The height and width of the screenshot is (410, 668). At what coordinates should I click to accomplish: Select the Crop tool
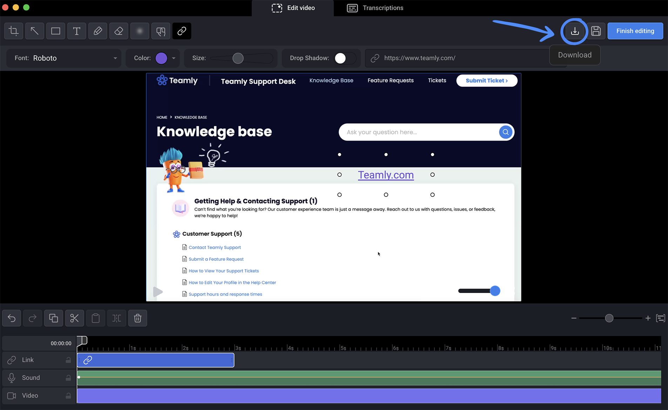point(14,31)
